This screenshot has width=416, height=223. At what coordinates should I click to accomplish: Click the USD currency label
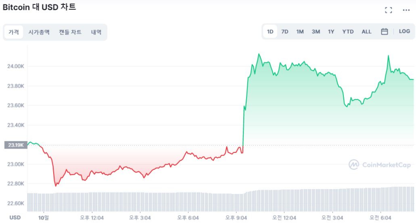[15, 218]
